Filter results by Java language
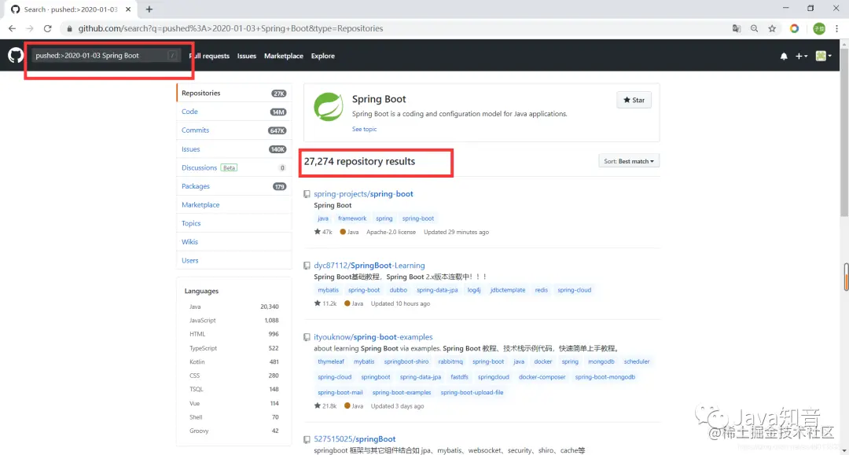This screenshot has width=849, height=455. pyautogui.click(x=234, y=306)
